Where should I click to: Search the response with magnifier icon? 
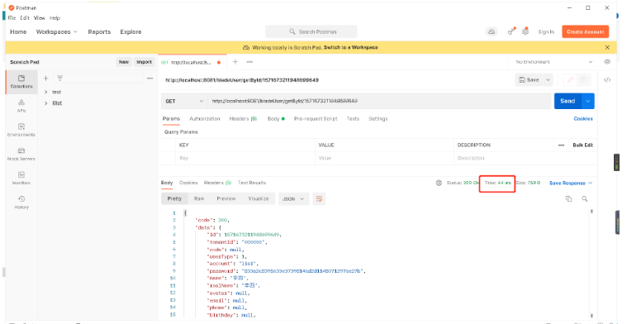click(x=585, y=199)
